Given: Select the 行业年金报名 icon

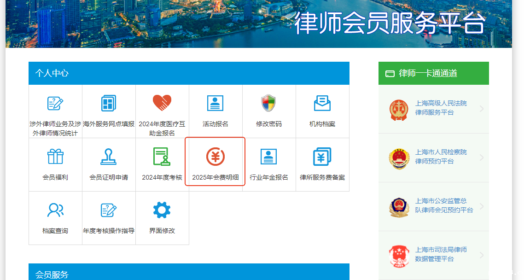Looking at the screenshot, I should [269, 157].
